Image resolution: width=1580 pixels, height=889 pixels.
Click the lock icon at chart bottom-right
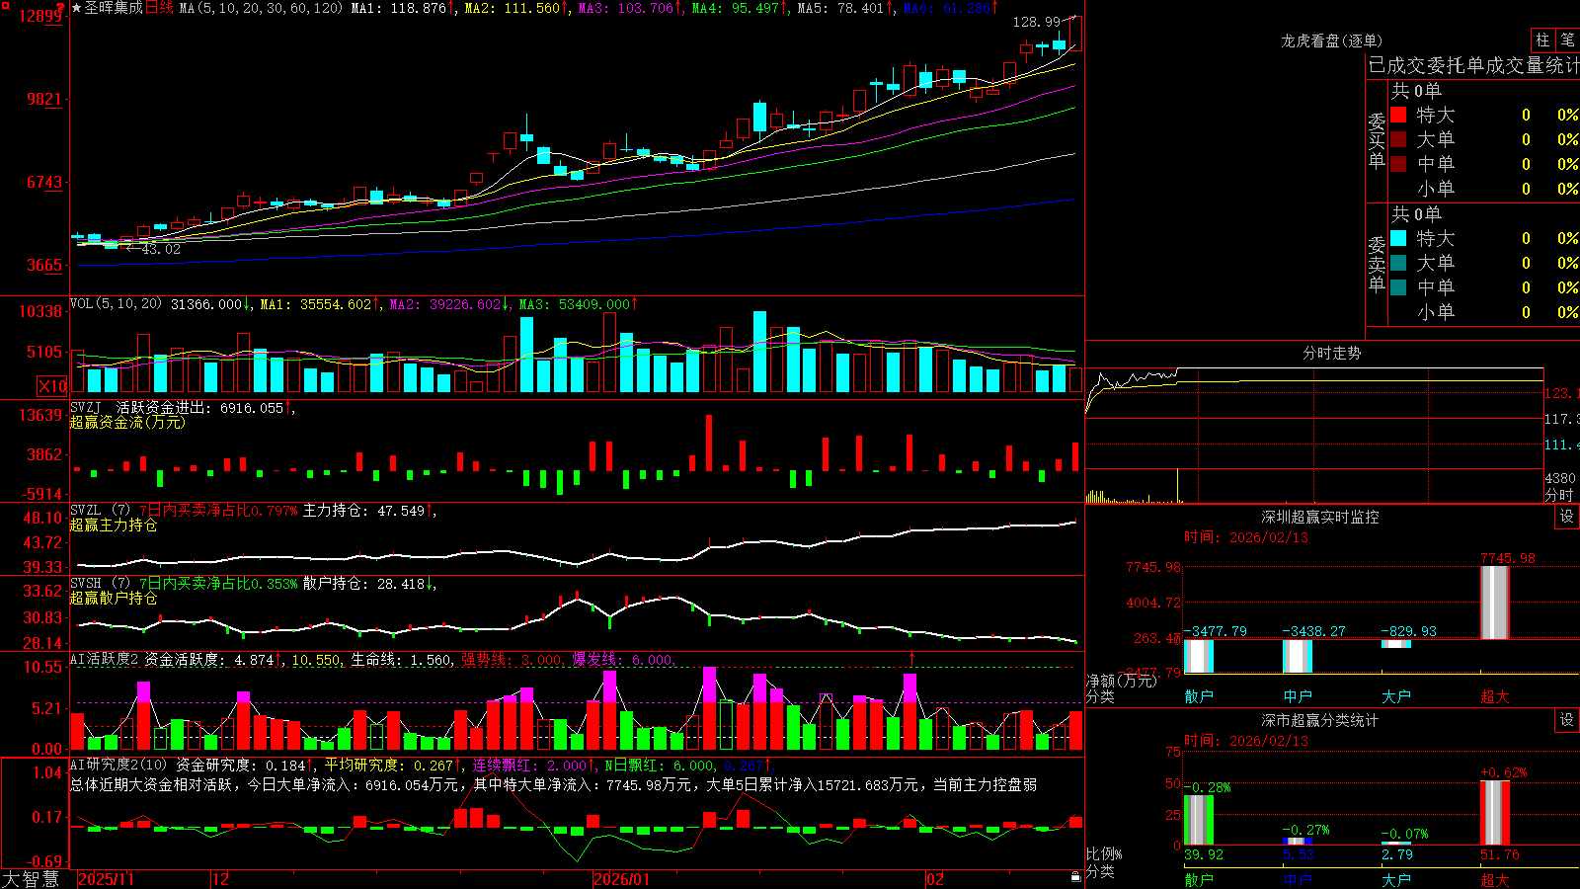[x=1076, y=876]
